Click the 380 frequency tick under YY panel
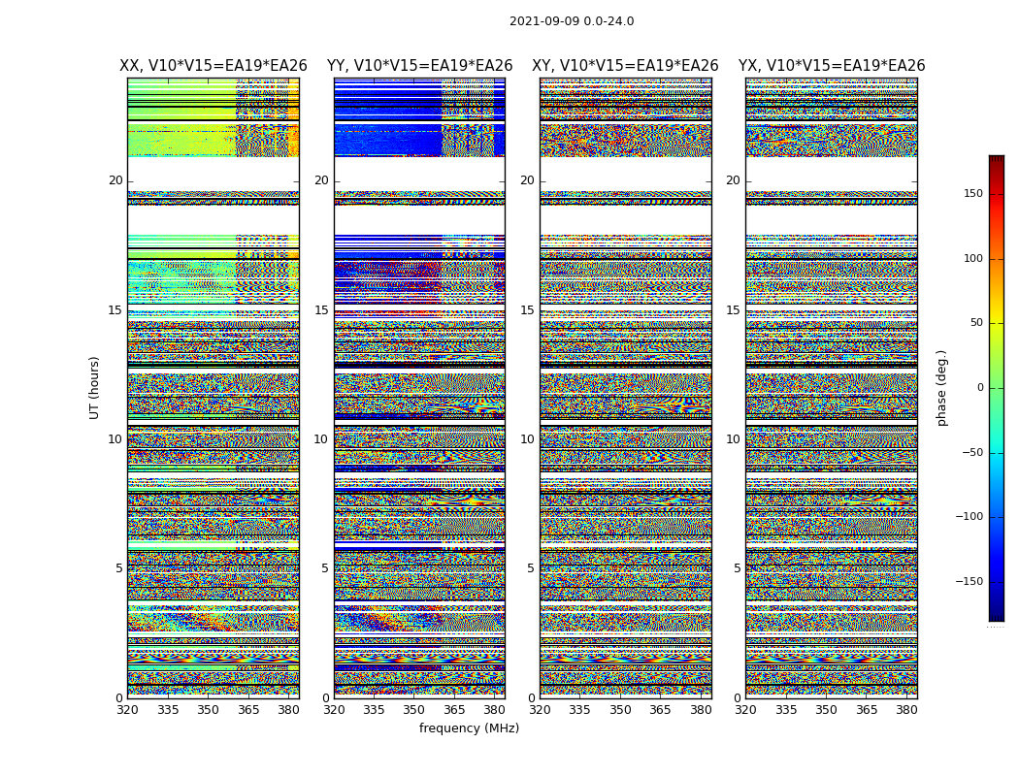This screenshot has width=1019, height=776. [495, 710]
